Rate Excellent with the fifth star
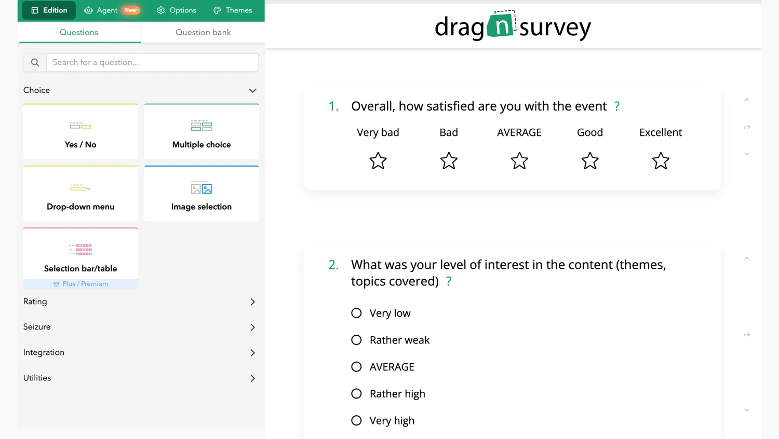Screen dimensions: 779x439 (x=661, y=161)
